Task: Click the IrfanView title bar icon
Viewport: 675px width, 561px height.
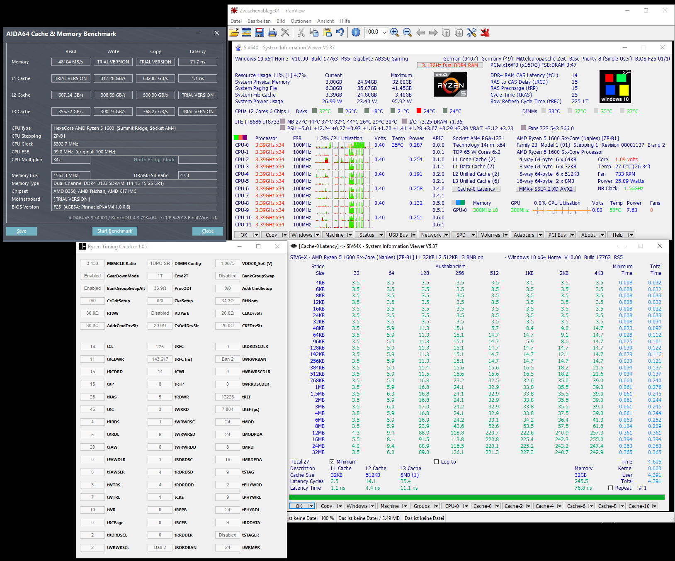Action: pyautogui.click(x=234, y=10)
